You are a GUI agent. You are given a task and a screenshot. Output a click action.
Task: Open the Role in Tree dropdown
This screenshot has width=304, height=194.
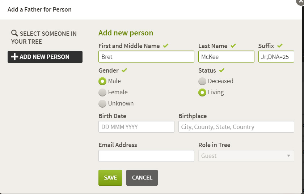(x=246, y=156)
